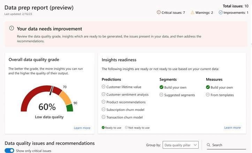
Task: Click the Critical issues red alert icon
Action: click(x=159, y=13)
